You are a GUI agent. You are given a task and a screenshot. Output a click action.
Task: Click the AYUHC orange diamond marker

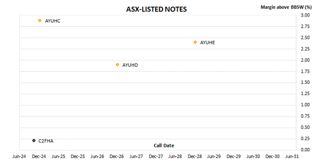(x=40, y=21)
